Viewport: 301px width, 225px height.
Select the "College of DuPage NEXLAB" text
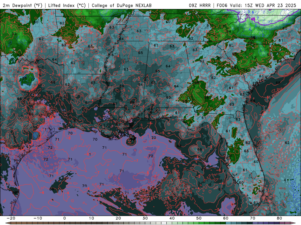pyautogui.click(x=122, y=5)
